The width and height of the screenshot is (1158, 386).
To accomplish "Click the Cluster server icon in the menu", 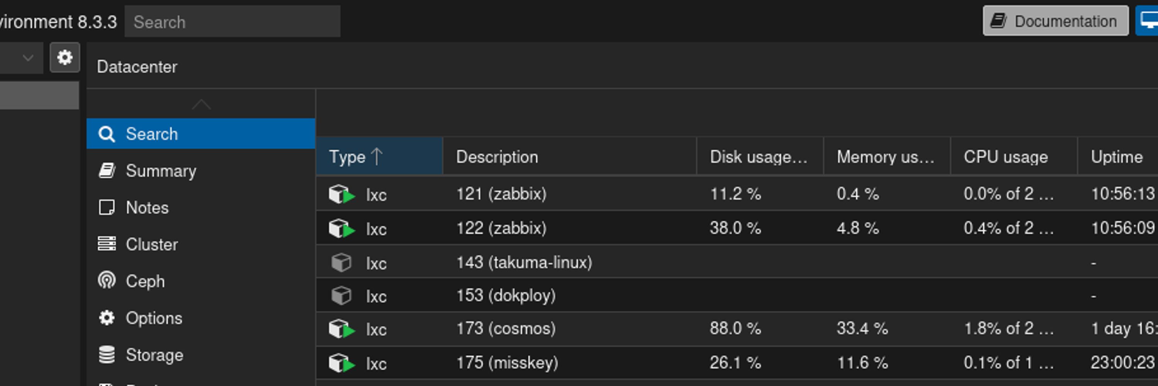I will pyautogui.click(x=107, y=244).
